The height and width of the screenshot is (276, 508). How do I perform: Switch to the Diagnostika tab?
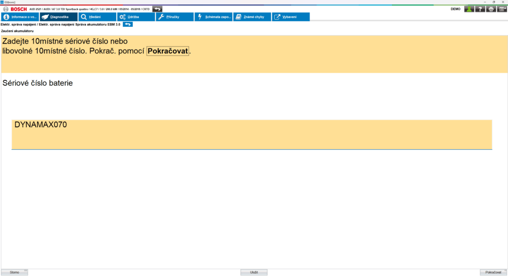pyautogui.click(x=59, y=17)
